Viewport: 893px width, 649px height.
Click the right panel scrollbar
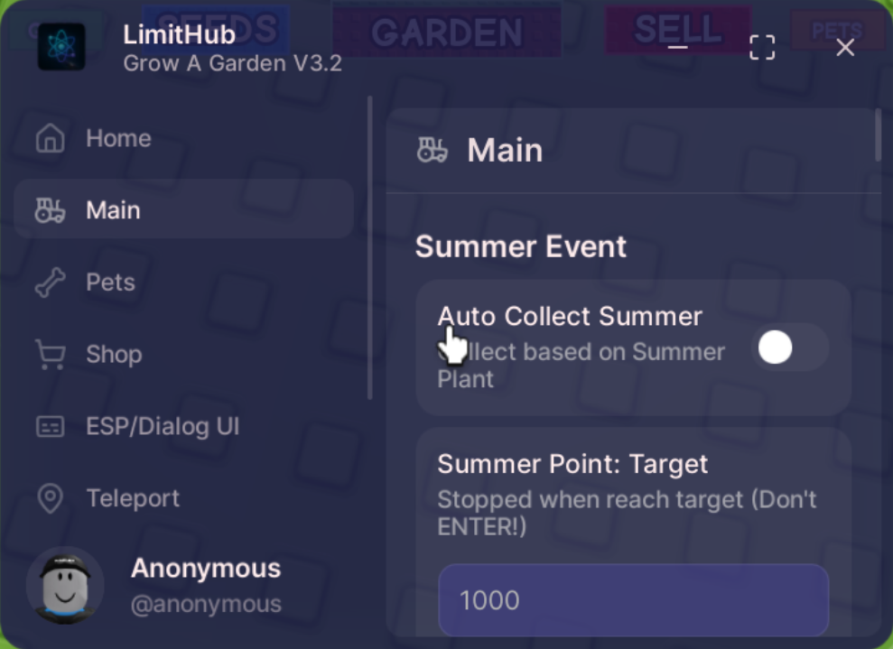pos(878,134)
